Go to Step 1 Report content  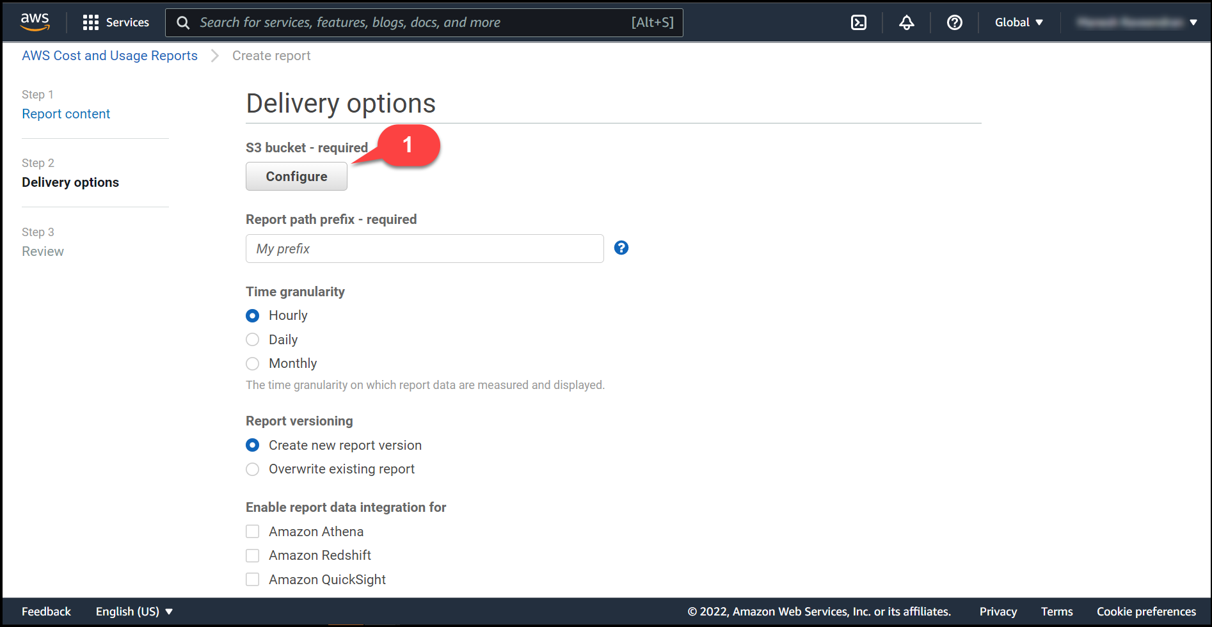[66, 114]
